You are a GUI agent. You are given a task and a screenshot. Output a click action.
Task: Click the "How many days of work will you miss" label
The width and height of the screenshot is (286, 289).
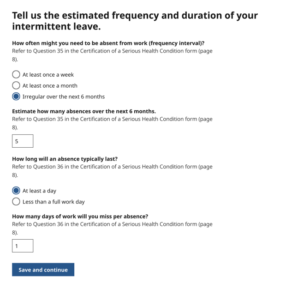point(80,217)
